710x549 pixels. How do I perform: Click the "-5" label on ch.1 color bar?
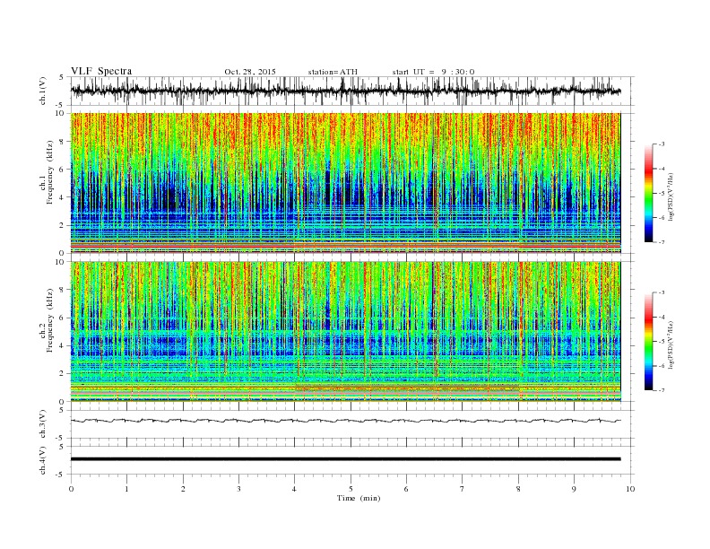click(x=662, y=194)
